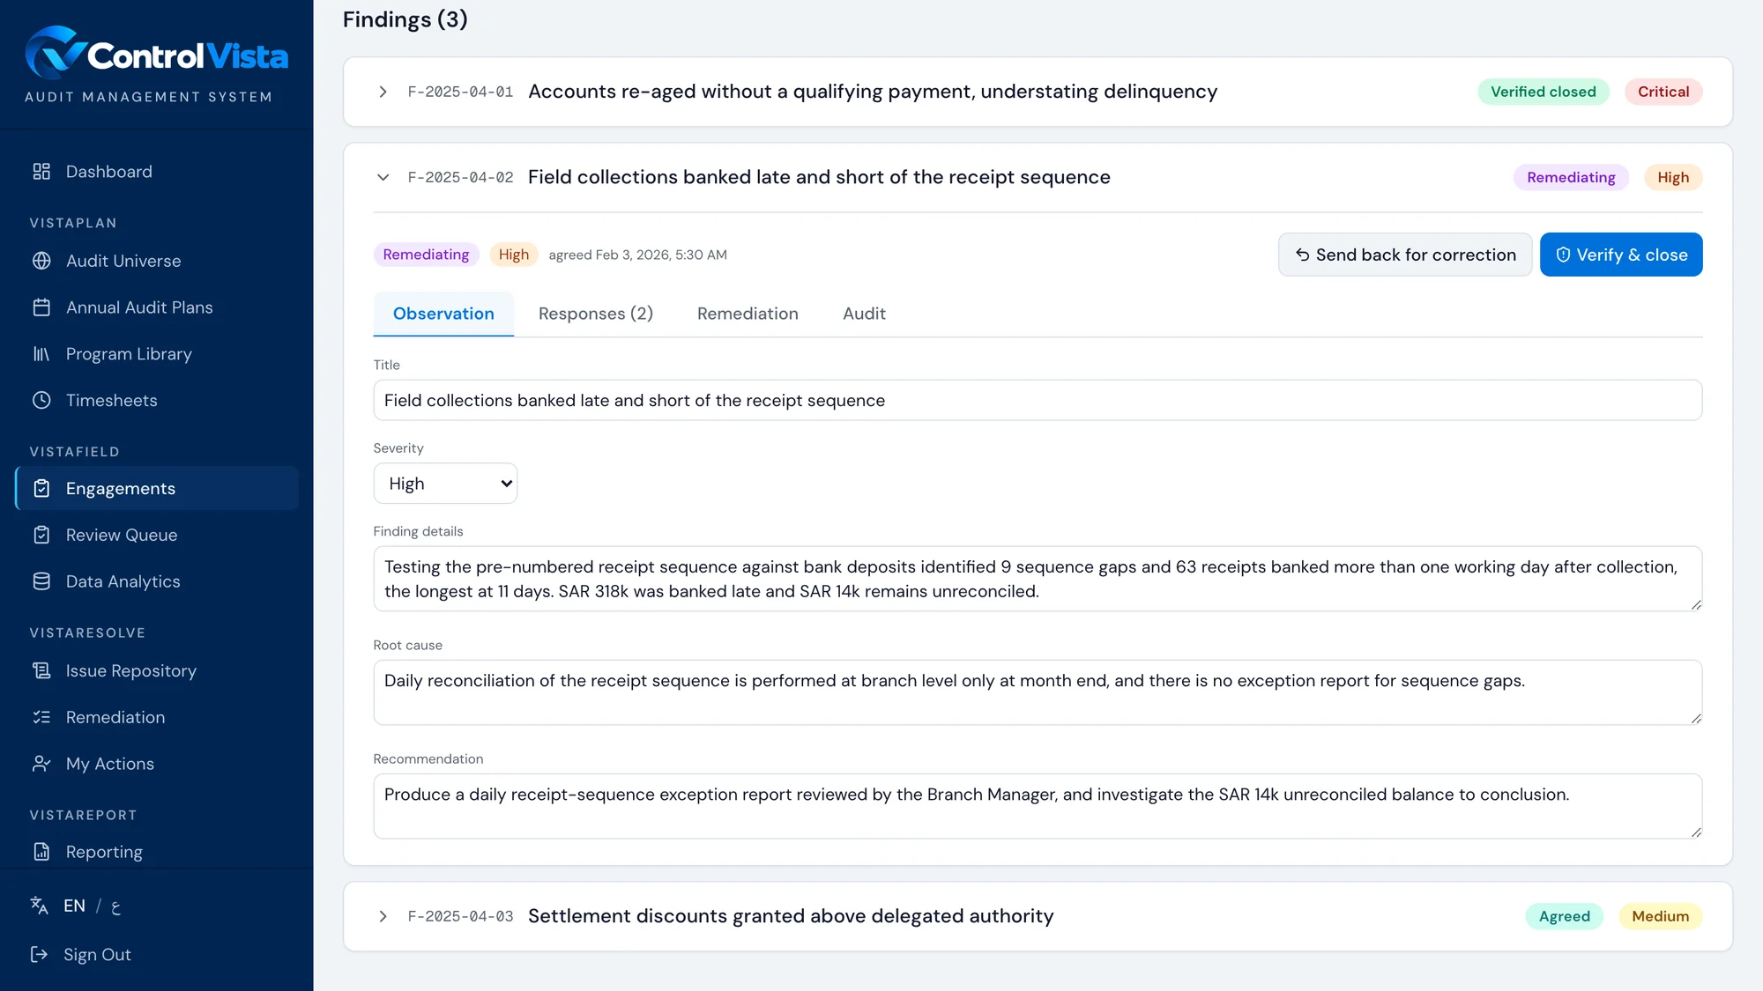Click the Audit Universe globe icon
The height and width of the screenshot is (991, 1763).
pos(41,261)
